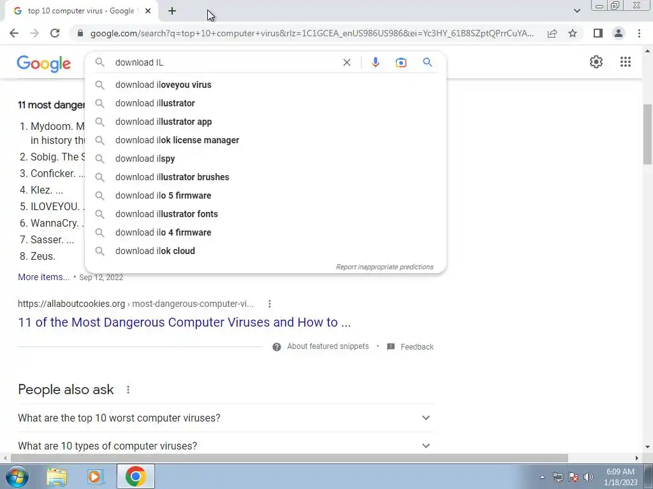The height and width of the screenshot is (489, 653).
Task: Click the horizontal scroll right arrow
Action: coord(637,458)
